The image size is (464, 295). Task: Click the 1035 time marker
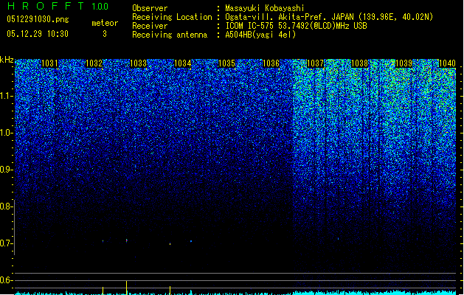point(226,63)
